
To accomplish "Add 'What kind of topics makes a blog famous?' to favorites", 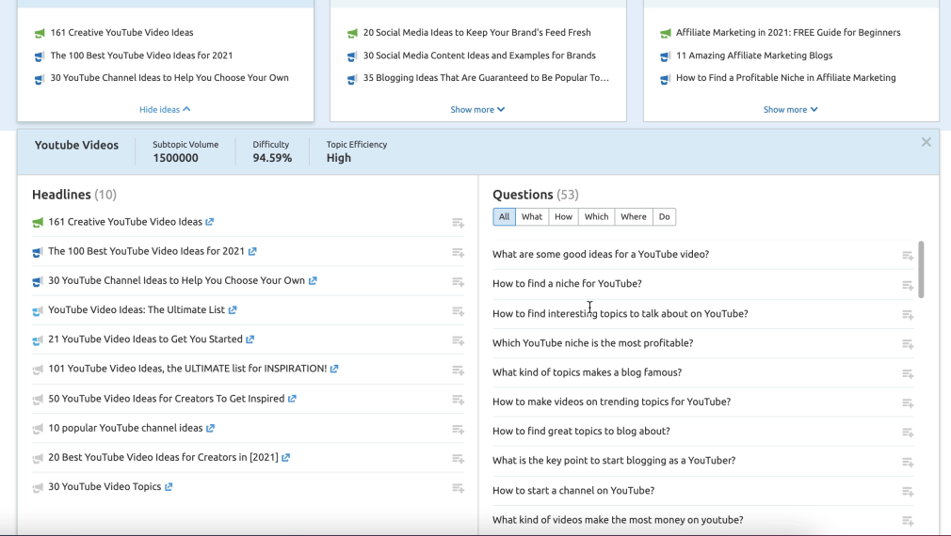I will 908,374.
